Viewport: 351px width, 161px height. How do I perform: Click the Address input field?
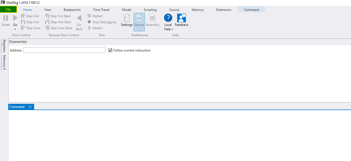(x=64, y=50)
